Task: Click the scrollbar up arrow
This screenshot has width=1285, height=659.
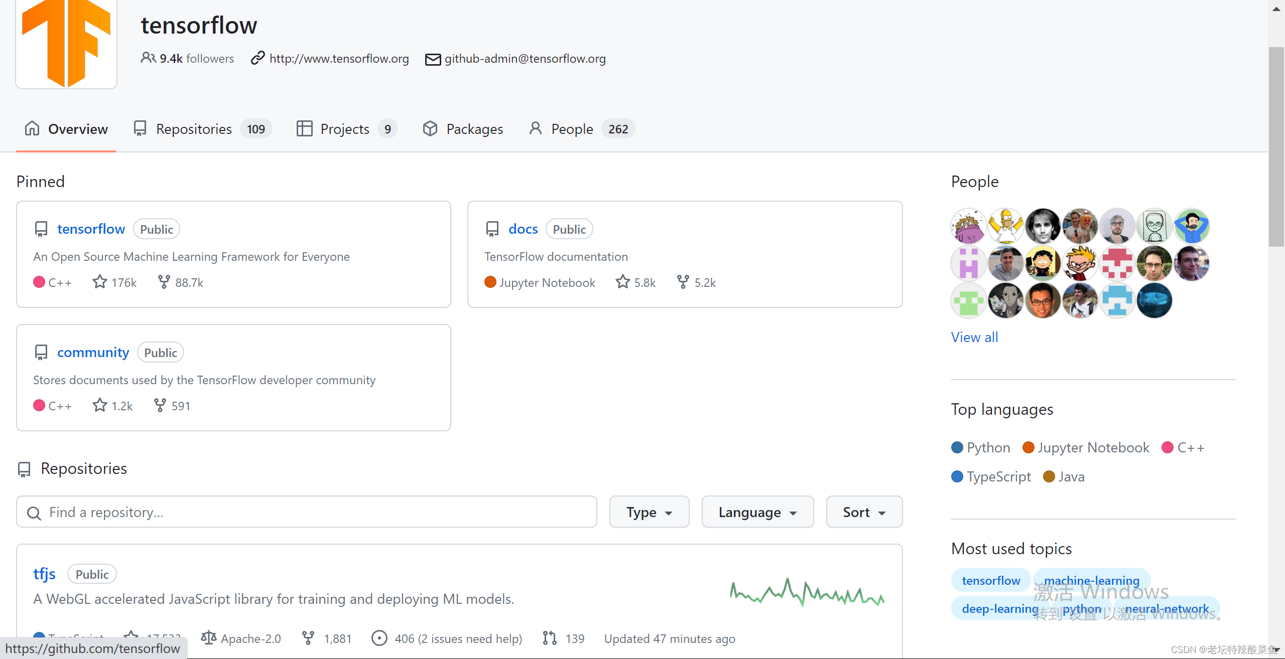Action: (1276, 9)
